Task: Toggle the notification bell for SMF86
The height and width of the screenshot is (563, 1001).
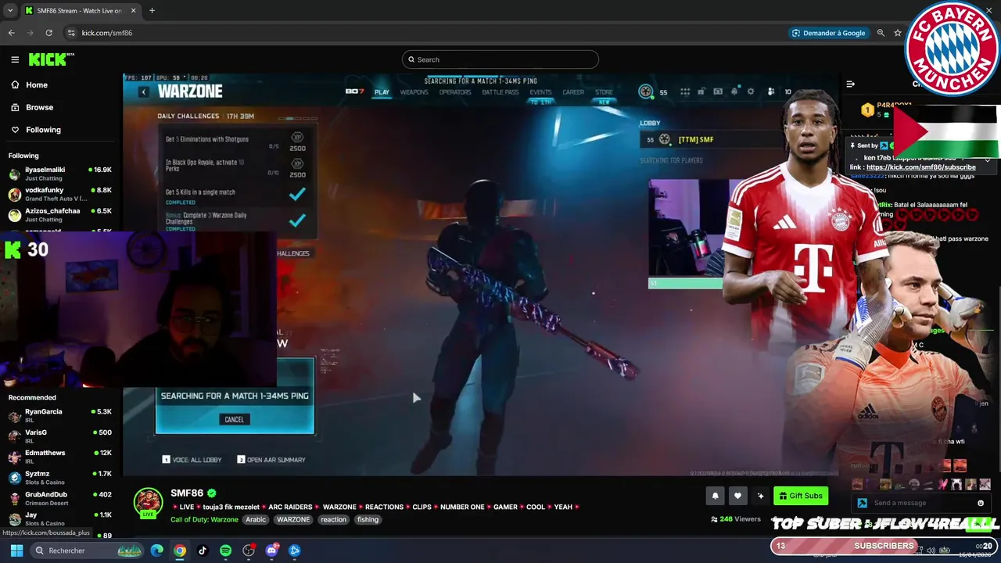Action: 715,496
